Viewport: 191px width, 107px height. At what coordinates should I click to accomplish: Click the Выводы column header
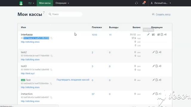[x=114, y=27]
